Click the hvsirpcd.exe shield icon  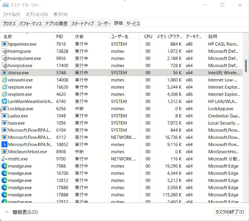pos(4,65)
